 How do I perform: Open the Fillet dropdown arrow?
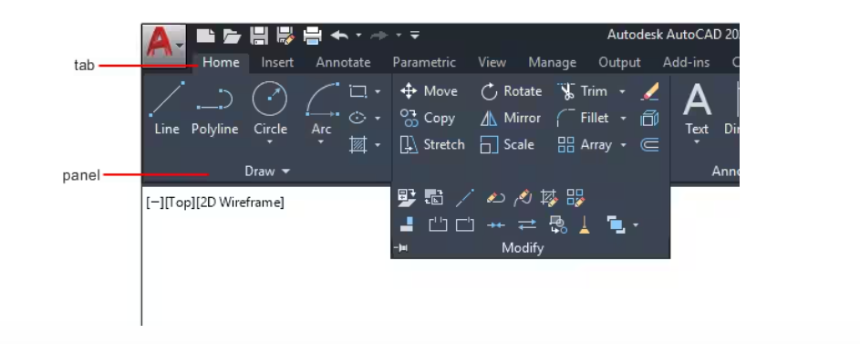click(623, 119)
